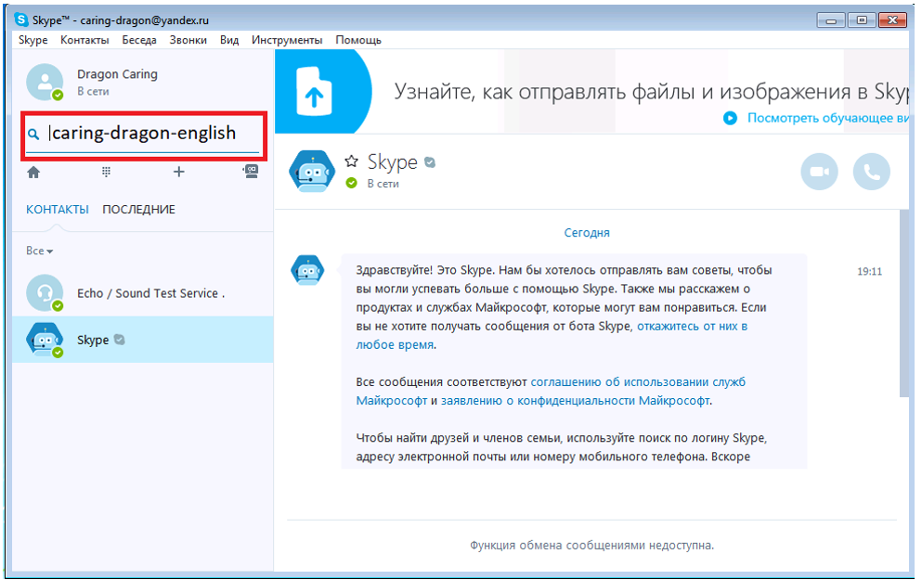Screen dimensions: 922x580
Task: Maximize the Skype window
Action: (862, 20)
